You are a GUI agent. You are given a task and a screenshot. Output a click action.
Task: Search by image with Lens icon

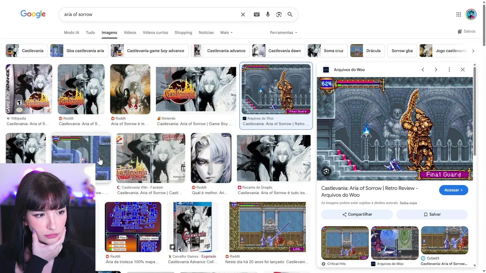pos(279,14)
